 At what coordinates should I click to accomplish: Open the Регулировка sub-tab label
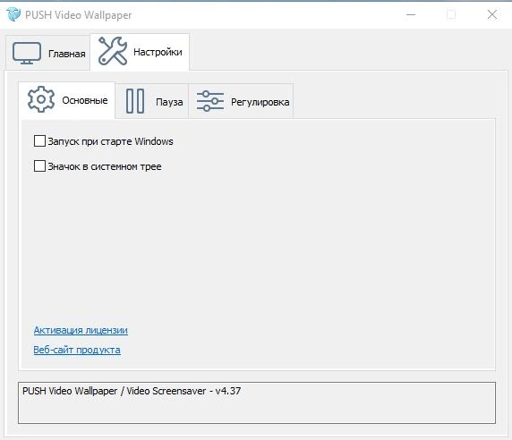tap(260, 102)
